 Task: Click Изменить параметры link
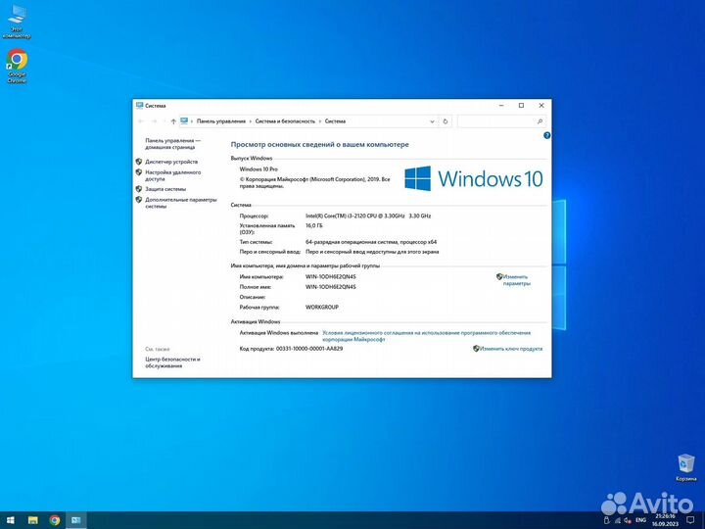(x=516, y=280)
